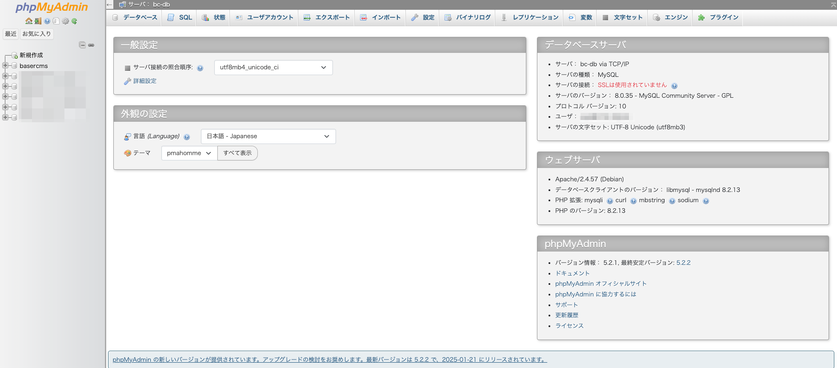Open the MySQL documentation pages icon
The width and height of the screenshot is (837, 368).
pyautogui.click(x=56, y=21)
